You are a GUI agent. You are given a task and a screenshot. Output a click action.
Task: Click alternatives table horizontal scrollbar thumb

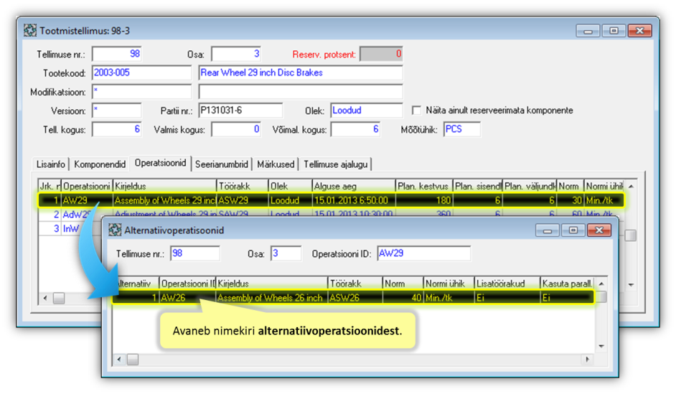point(133,359)
